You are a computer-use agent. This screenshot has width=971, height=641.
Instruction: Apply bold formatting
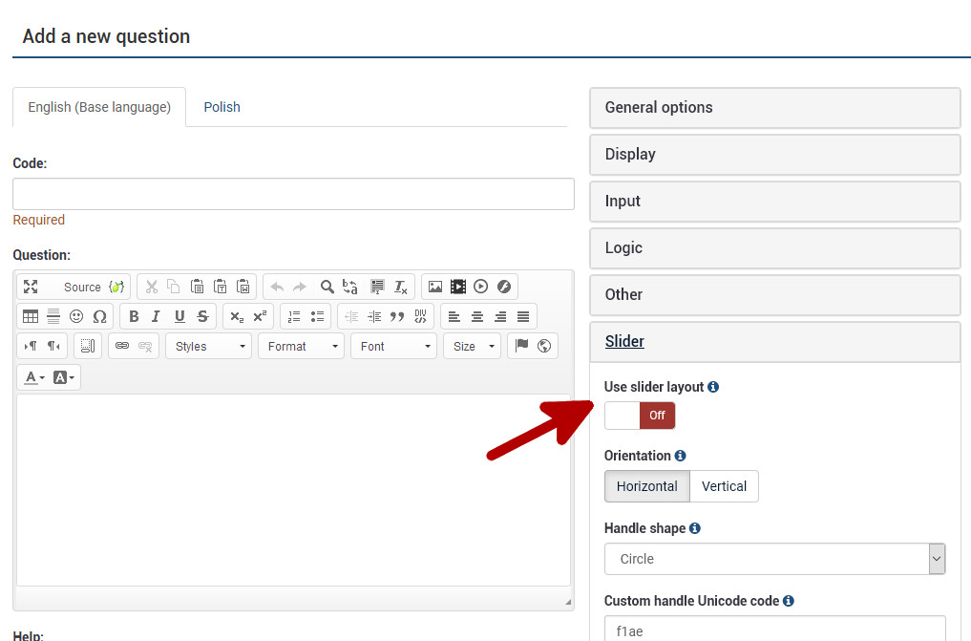[x=134, y=316]
